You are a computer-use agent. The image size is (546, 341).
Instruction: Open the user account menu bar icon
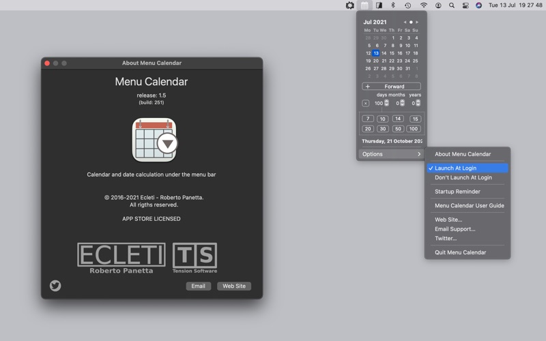tap(438, 5)
